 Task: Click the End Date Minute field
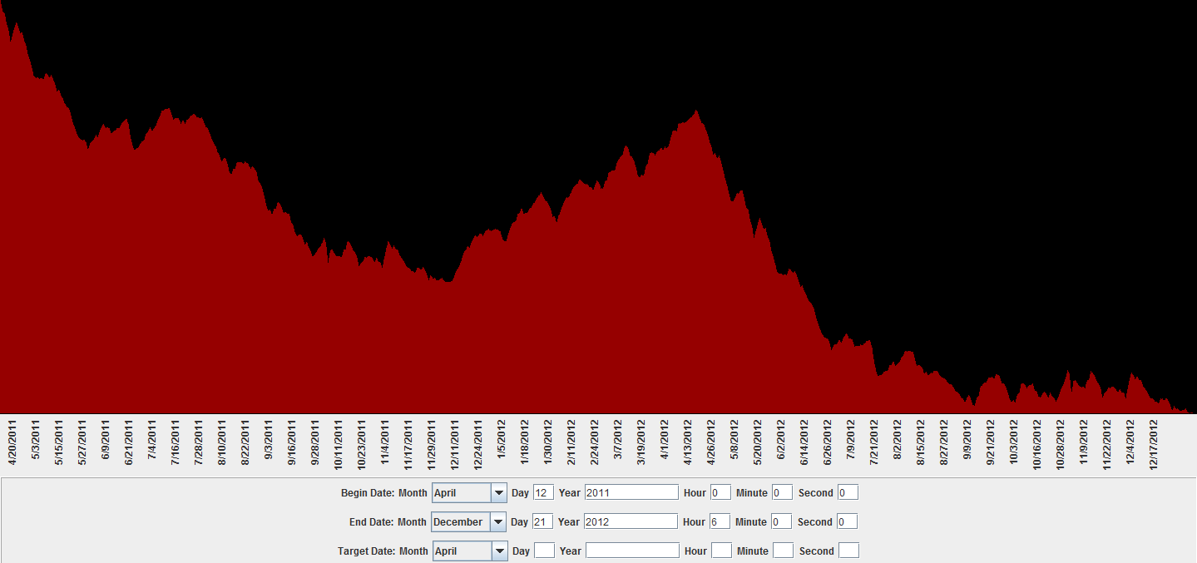point(781,522)
